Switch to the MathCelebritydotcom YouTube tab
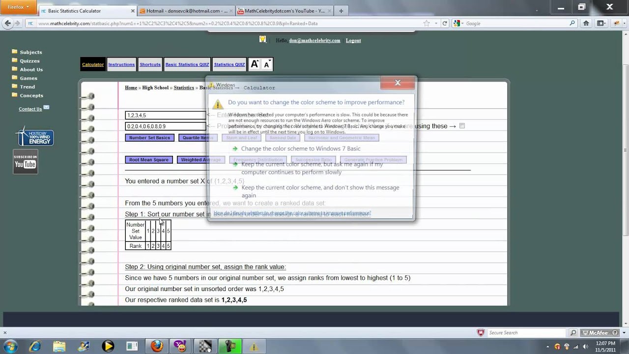 (x=285, y=10)
